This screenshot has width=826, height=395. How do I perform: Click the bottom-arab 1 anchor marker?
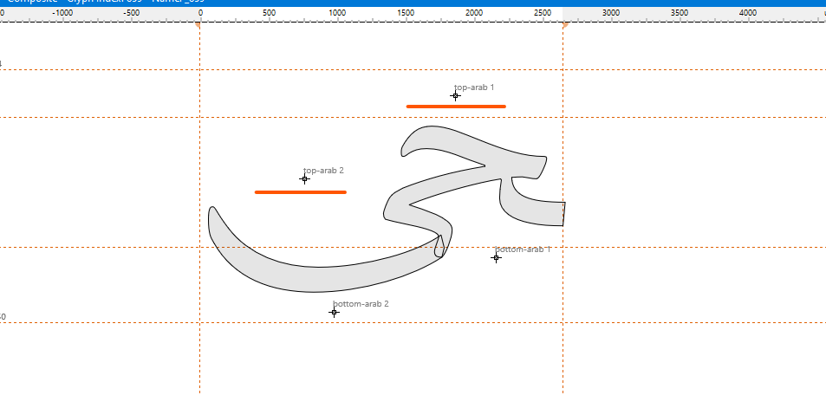497,257
